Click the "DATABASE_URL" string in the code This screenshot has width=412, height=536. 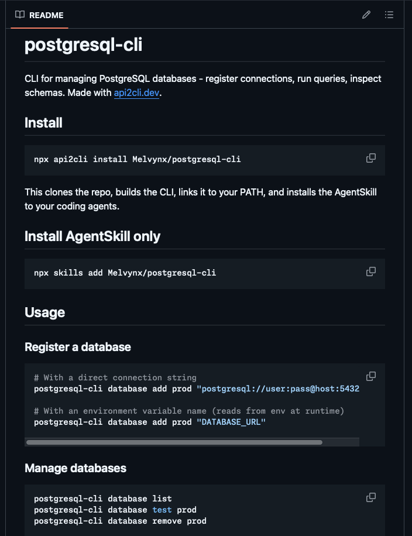tap(231, 422)
